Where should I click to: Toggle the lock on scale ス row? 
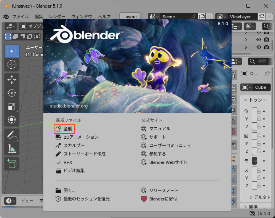tap(259, 170)
